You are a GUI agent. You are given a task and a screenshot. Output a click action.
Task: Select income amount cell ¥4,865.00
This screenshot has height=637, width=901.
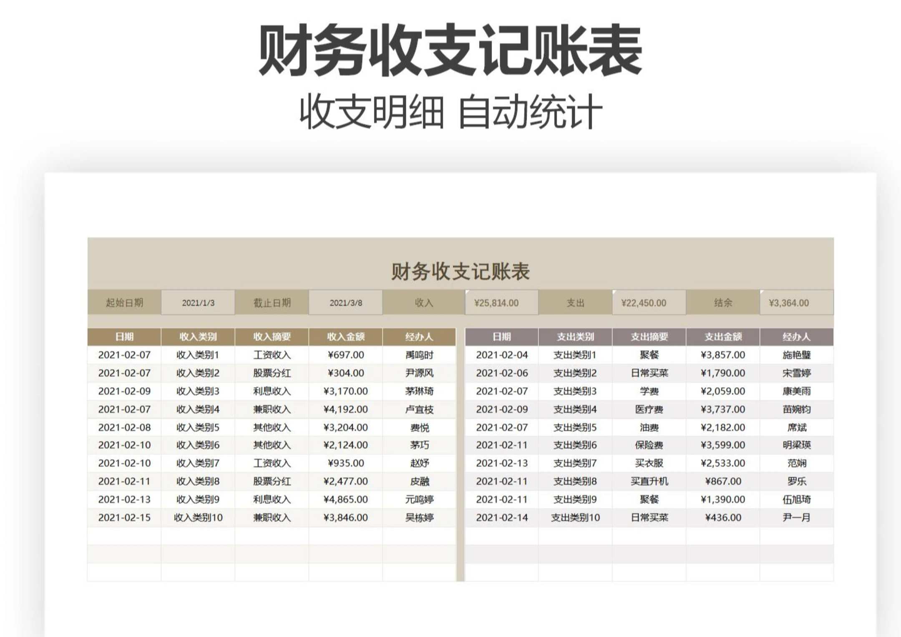[x=345, y=499]
